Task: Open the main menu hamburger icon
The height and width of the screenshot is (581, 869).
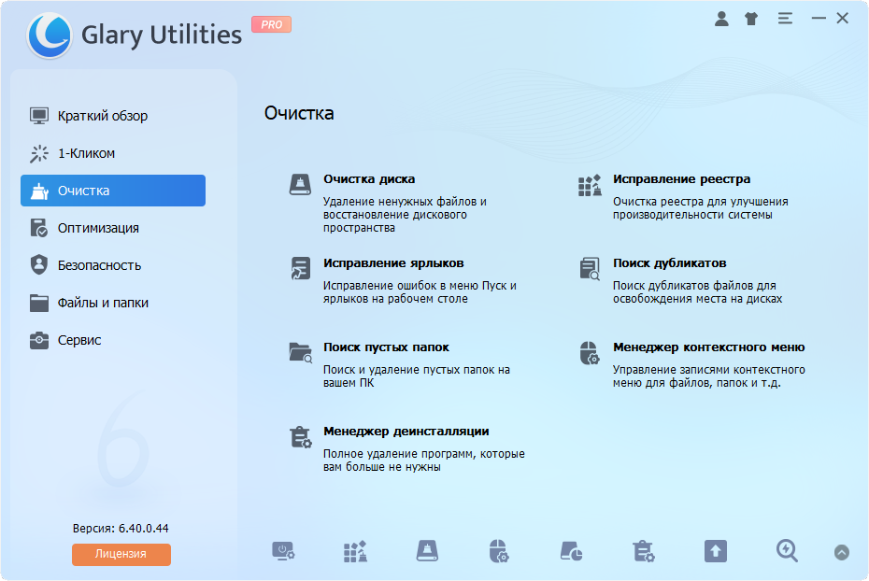Action: point(785,18)
